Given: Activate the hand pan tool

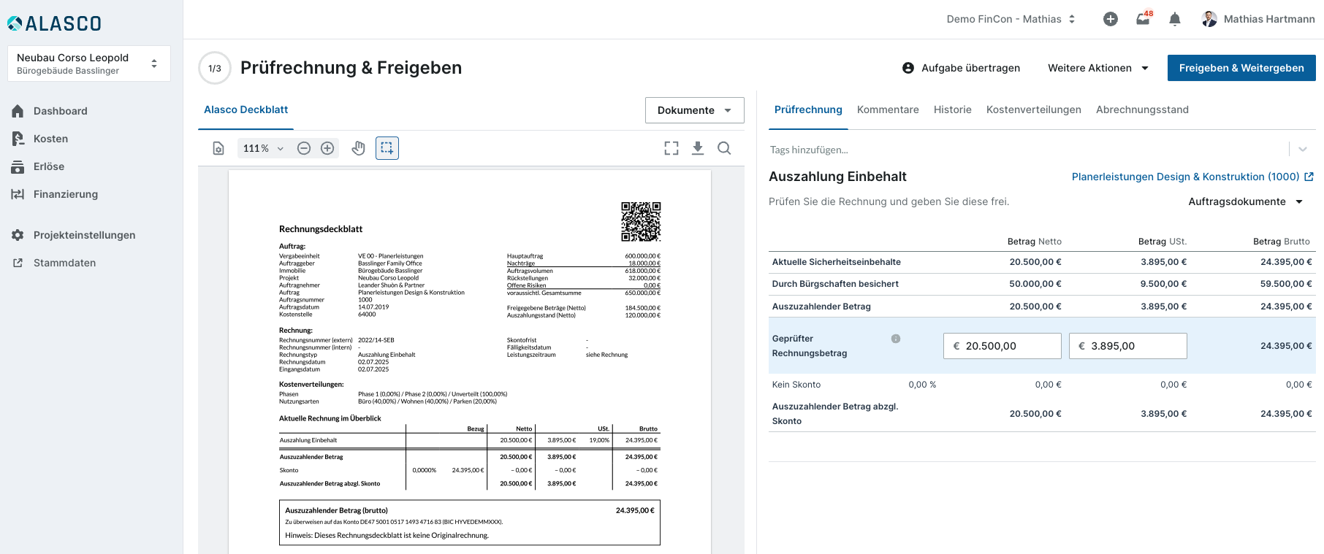Looking at the screenshot, I should pyautogui.click(x=358, y=148).
